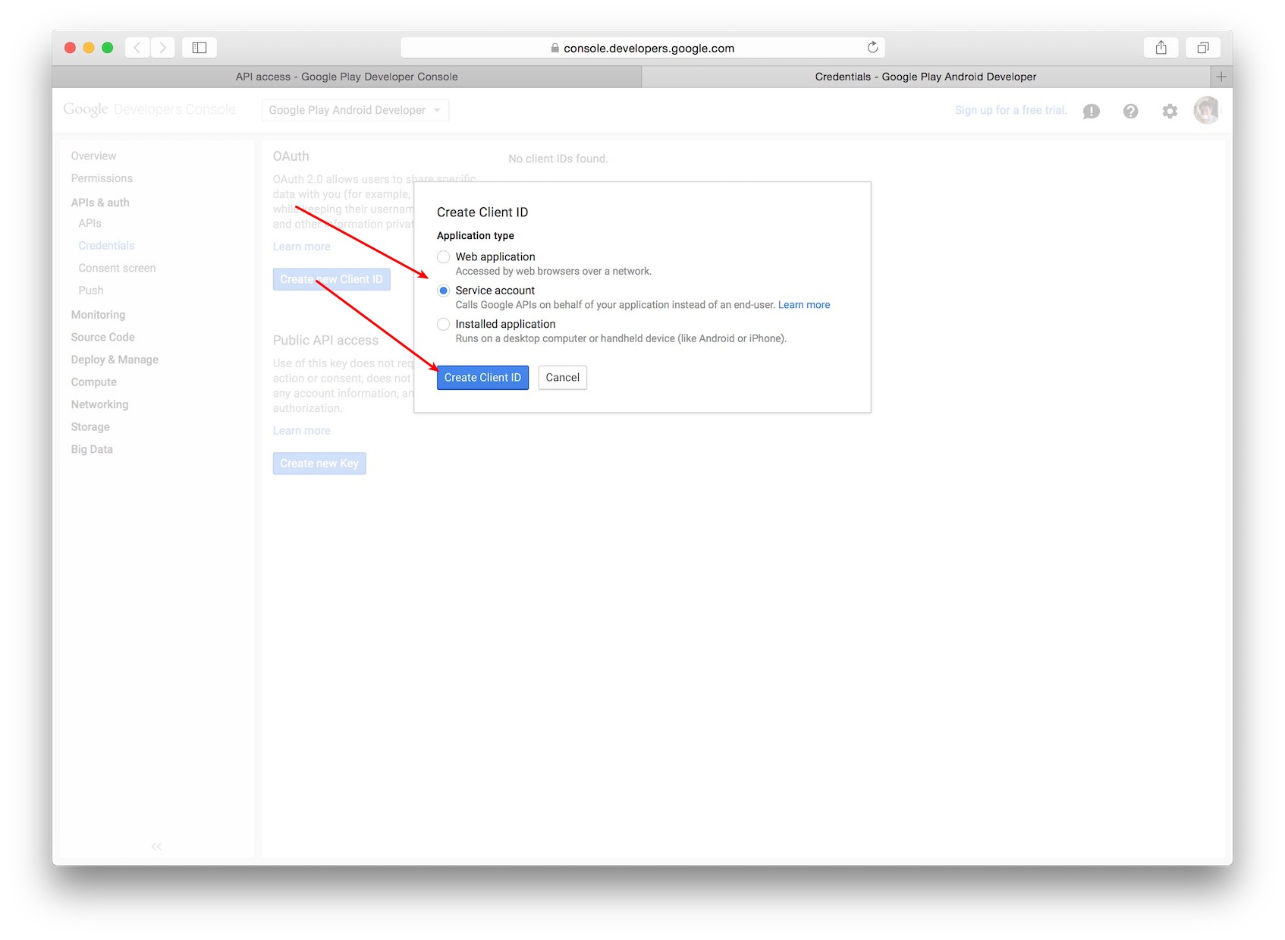
Task: Click 'Accessed by web browsers over a network.' text
Action: pos(554,272)
